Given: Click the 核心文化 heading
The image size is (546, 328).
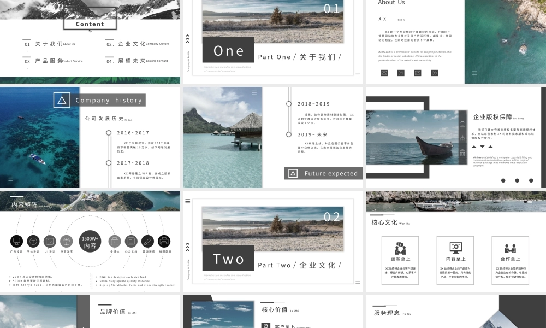Looking at the screenshot, I should (x=384, y=222).
